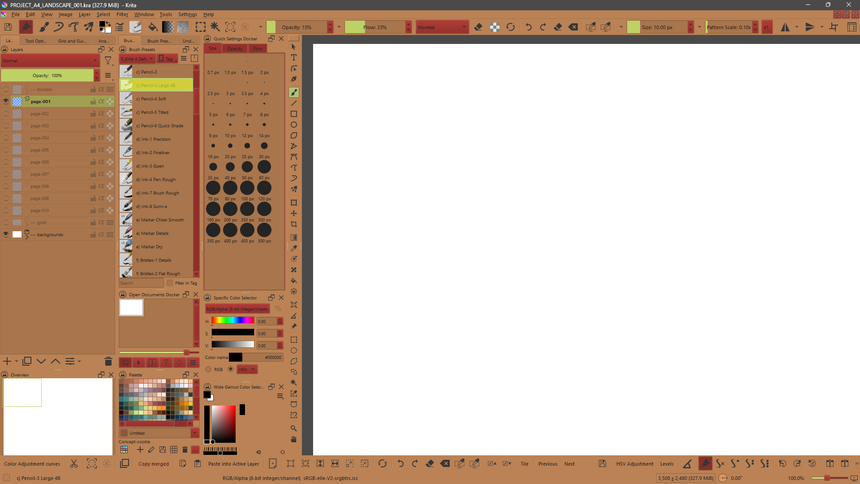This screenshot has width=860, height=484.
Task: Hide the backgrounds layer group
Action: coord(6,234)
